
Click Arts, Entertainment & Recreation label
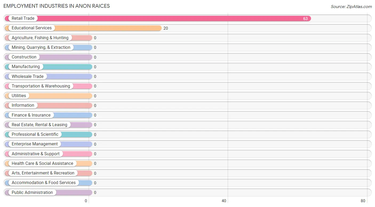(43, 173)
